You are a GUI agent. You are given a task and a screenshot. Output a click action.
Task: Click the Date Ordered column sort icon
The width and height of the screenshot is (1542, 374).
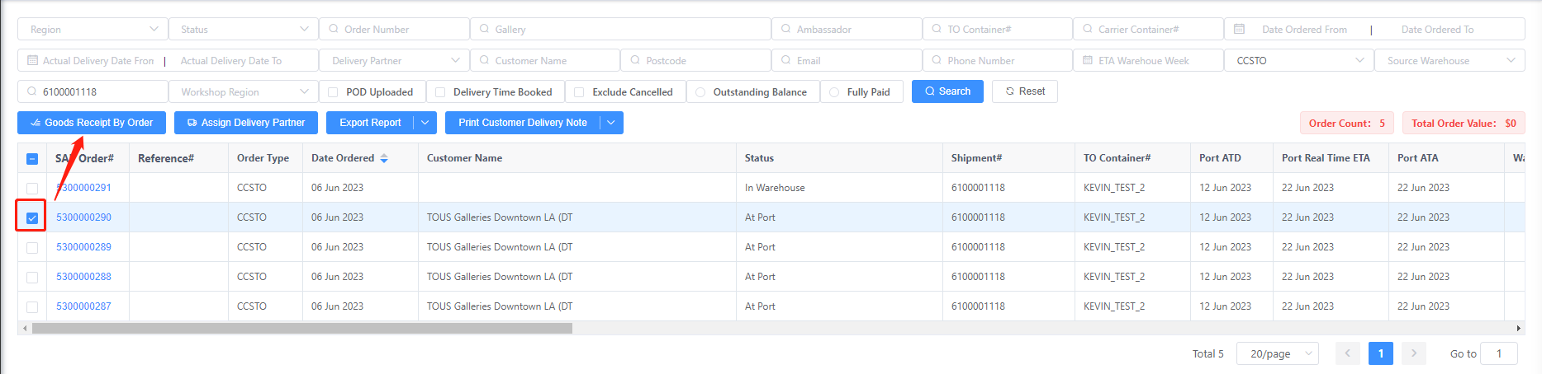click(x=384, y=158)
